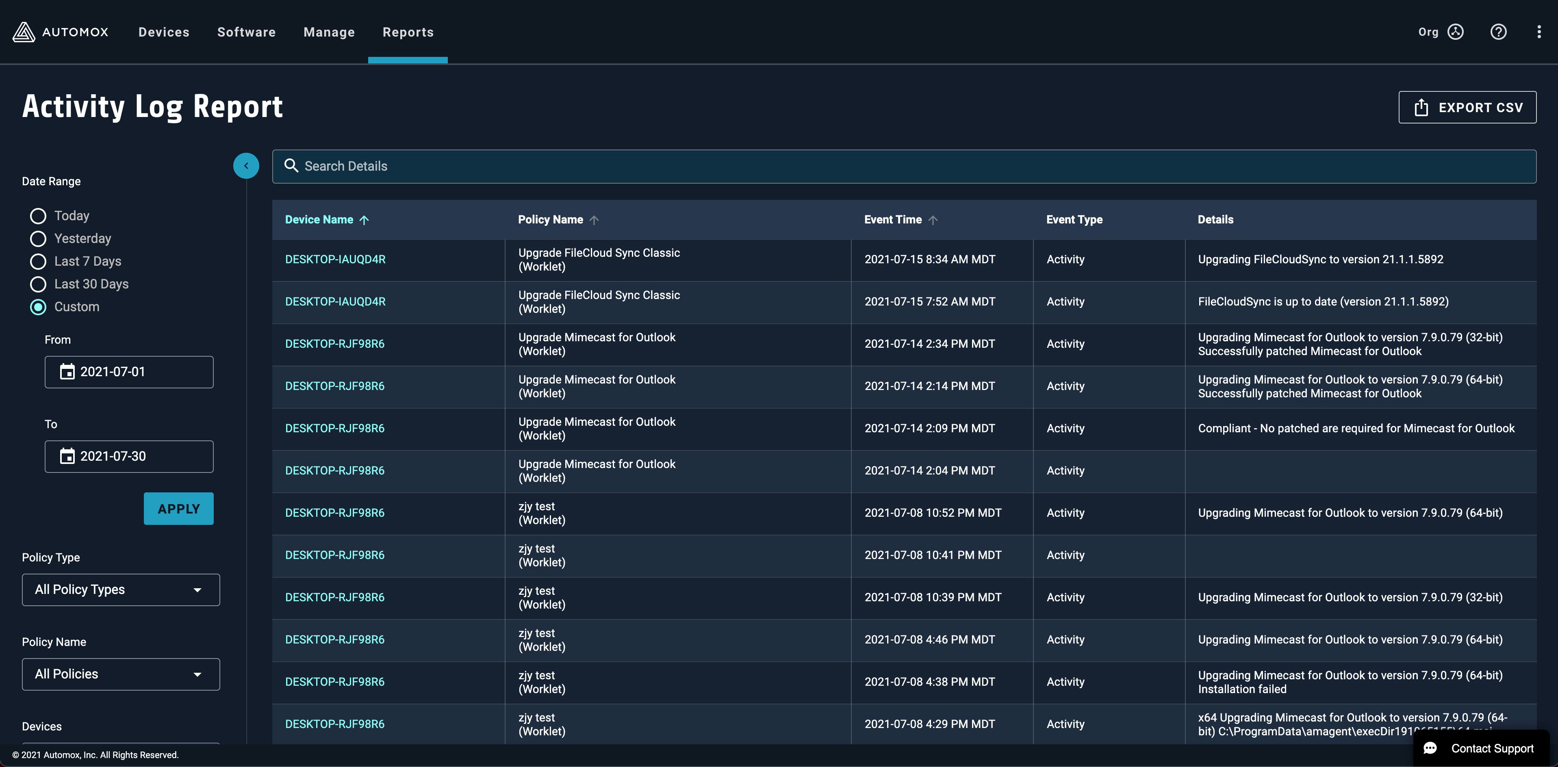Go to the Devices menu
This screenshot has width=1558, height=767.
[x=163, y=32]
